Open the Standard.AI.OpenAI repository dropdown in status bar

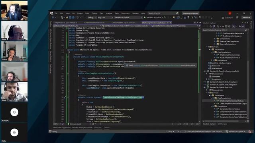(235, 131)
